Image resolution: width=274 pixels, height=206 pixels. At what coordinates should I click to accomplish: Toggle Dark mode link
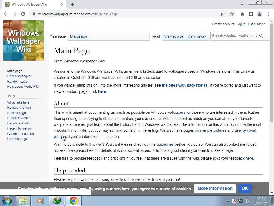click(x=257, y=24)
